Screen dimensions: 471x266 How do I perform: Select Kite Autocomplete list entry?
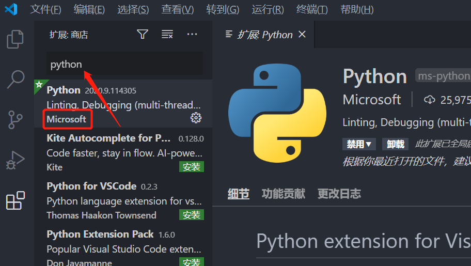tap(123, 152)
